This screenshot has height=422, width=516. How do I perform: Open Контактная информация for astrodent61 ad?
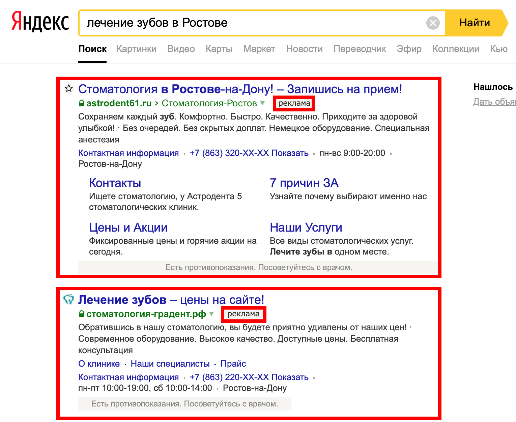(x=128, y=153)
